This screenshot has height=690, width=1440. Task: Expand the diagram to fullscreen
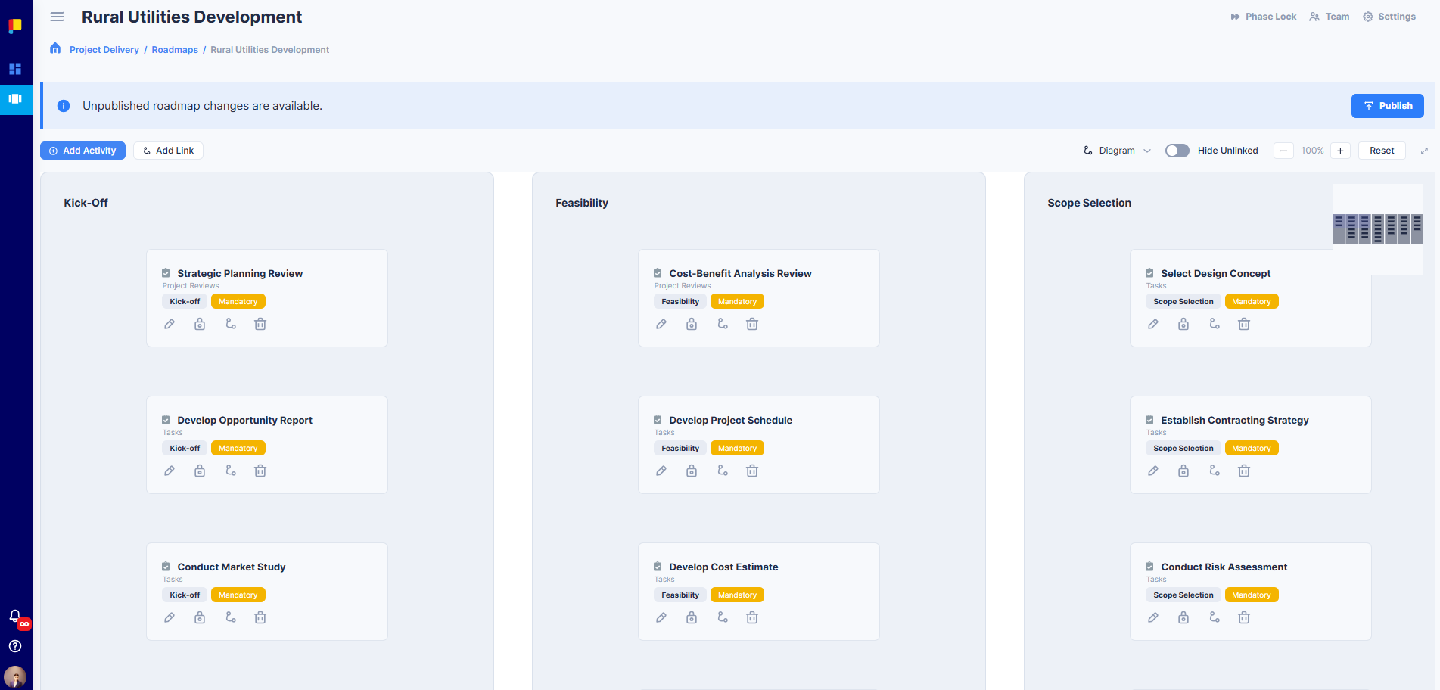1425,150
